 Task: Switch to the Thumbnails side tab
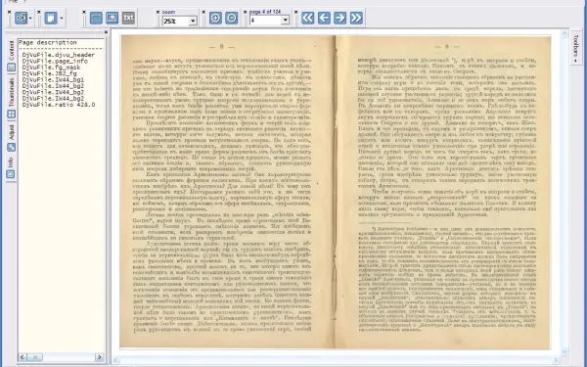click(x=11, y=98)
